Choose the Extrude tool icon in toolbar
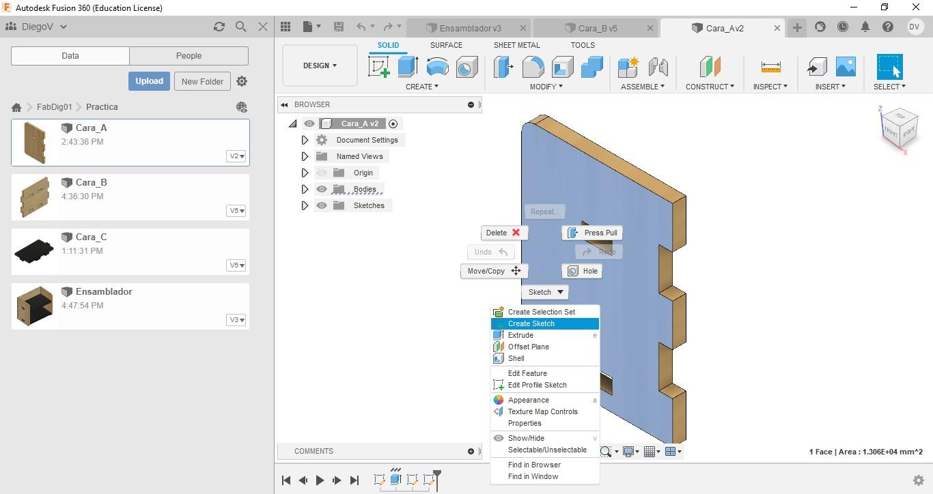The width and height of the screenshot is (933, 494). point(408,67)
